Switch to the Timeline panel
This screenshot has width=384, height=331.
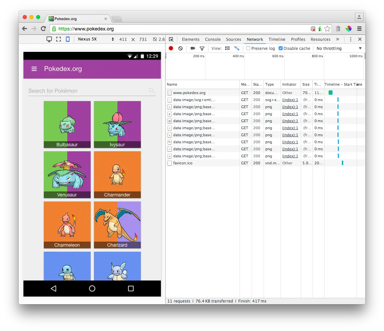click(x=277, y=39)
